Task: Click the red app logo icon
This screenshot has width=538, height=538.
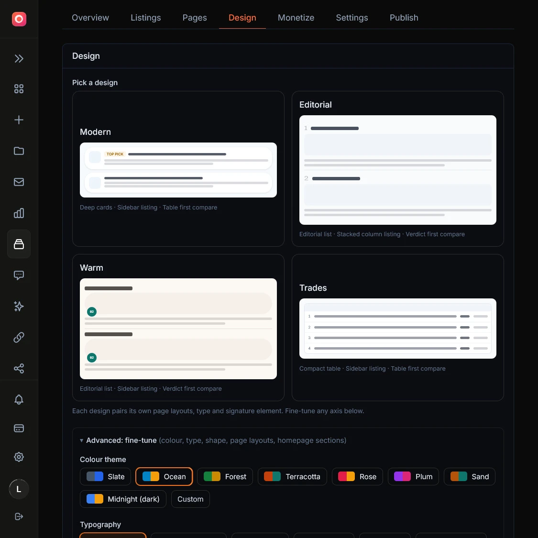Action: point(19,19)
